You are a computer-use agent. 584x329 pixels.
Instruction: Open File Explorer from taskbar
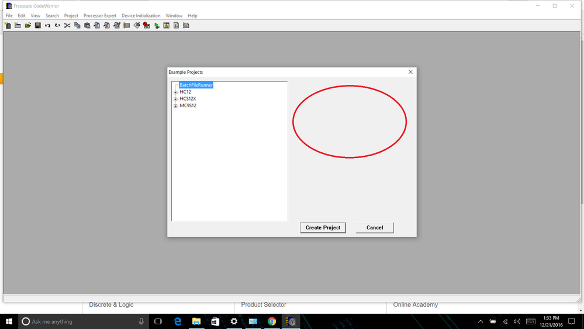tap(196, 321)
